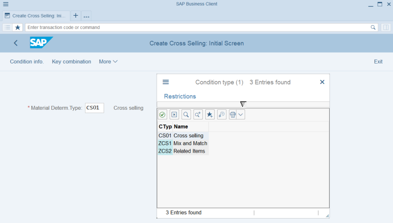Viewport: 393px width, 223px height.
Task: Open the Condition info. menu item
Action: 27,62
